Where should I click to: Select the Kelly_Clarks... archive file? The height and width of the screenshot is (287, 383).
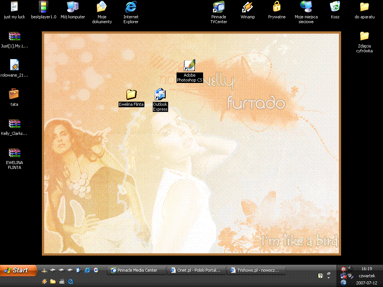[15, 123]
